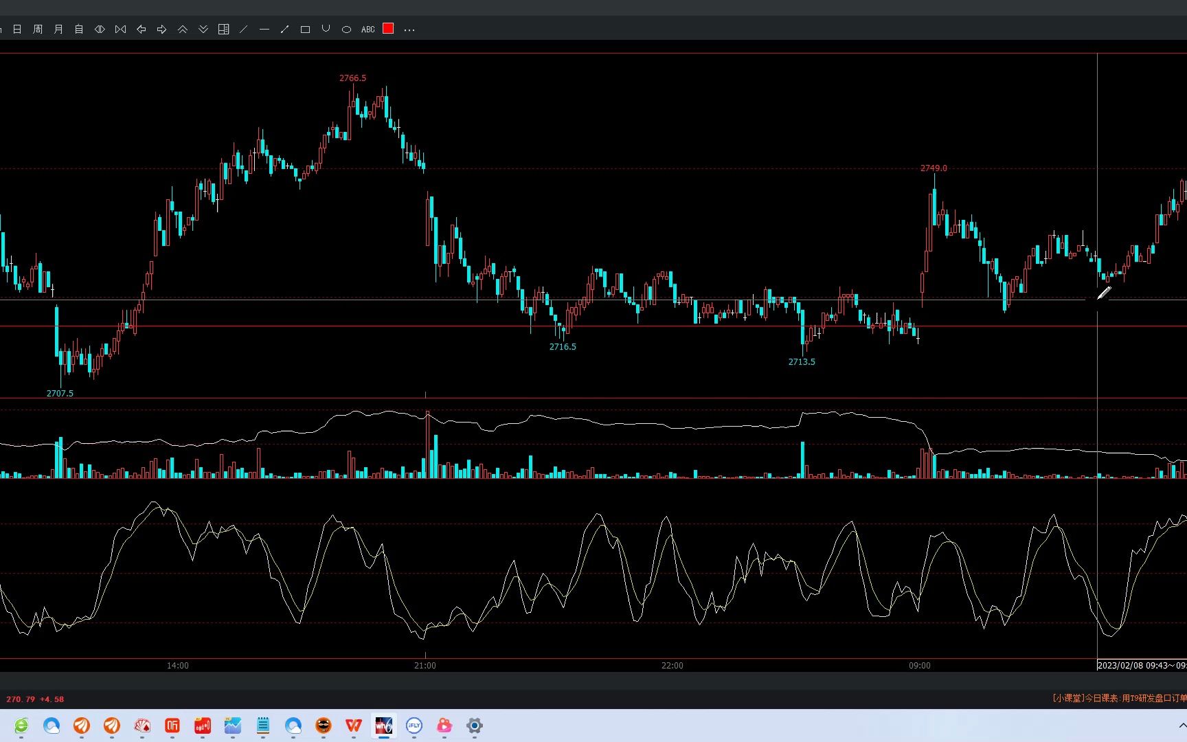Open the notepad taskbar icon
Screen dimensions: 1187x742
tap(263, 726)
